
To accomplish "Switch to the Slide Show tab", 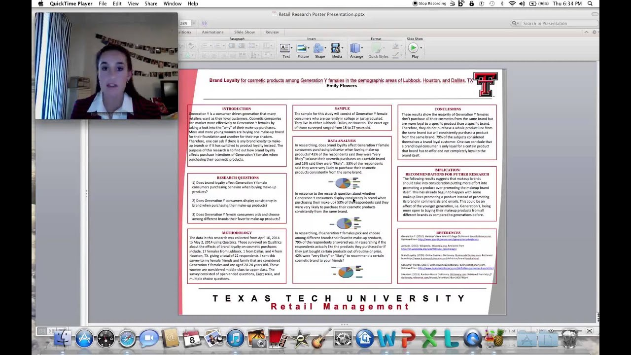I will [245, 32].
